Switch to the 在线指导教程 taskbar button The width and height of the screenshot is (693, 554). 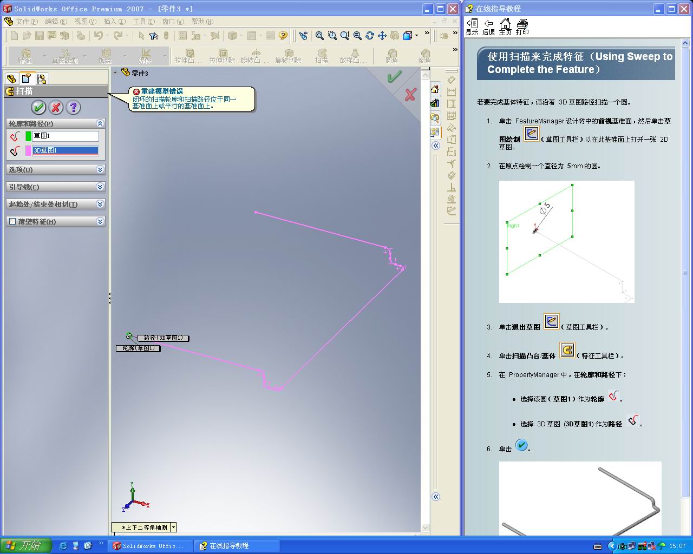coord(237,546)
